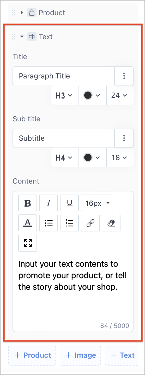The width and height of the screenshot is (145, 375).
Task: Add a new Image block
Action: pos(80,355)
